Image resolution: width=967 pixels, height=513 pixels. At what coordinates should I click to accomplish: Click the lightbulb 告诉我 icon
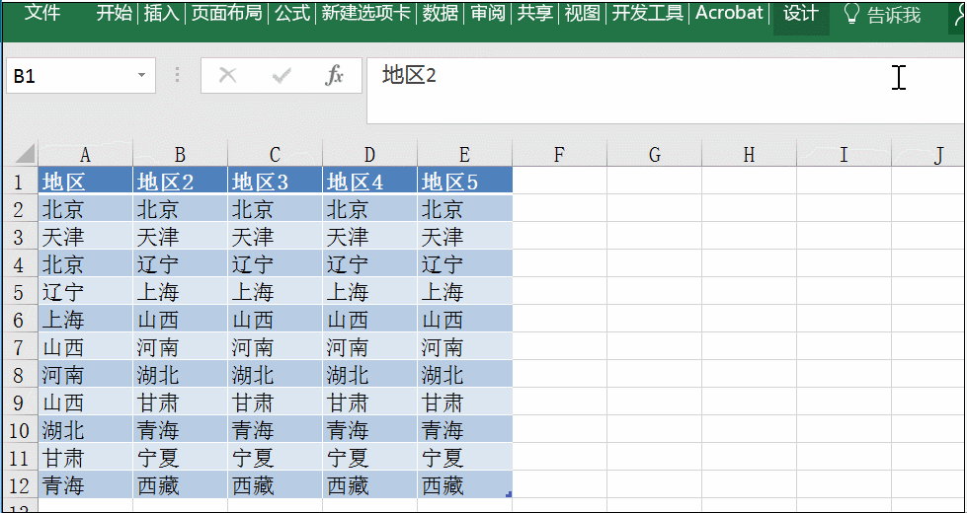[x=851, y=14]
